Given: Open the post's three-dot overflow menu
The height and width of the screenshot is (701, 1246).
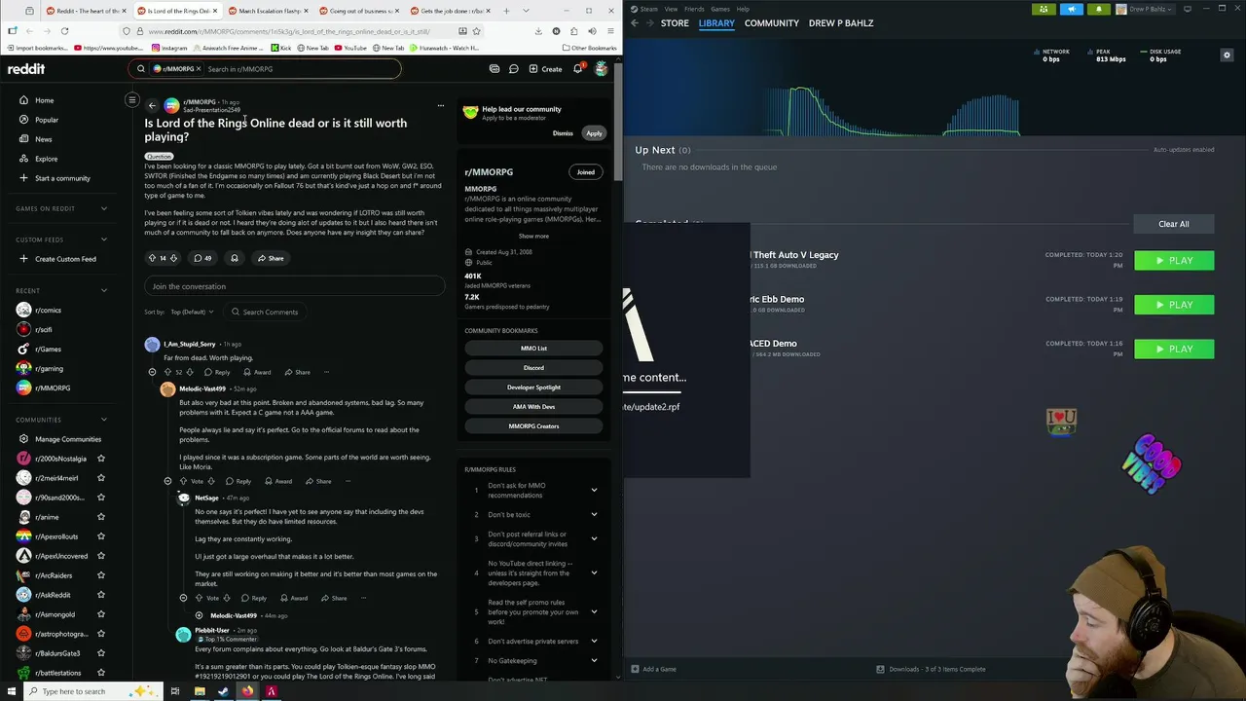Looking at the screenshot, I should pos(440,105).
